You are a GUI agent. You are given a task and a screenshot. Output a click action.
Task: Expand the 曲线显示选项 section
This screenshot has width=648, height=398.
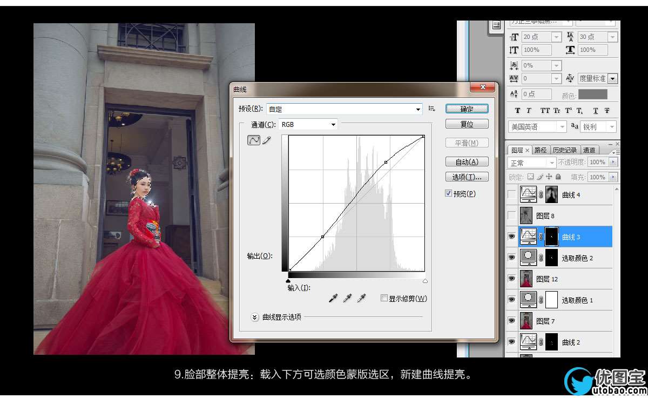[x=255, y=318]
